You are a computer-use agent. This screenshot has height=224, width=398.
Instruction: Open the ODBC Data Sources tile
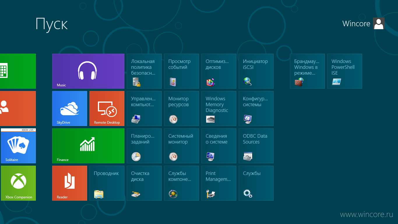tap(256, 146)
